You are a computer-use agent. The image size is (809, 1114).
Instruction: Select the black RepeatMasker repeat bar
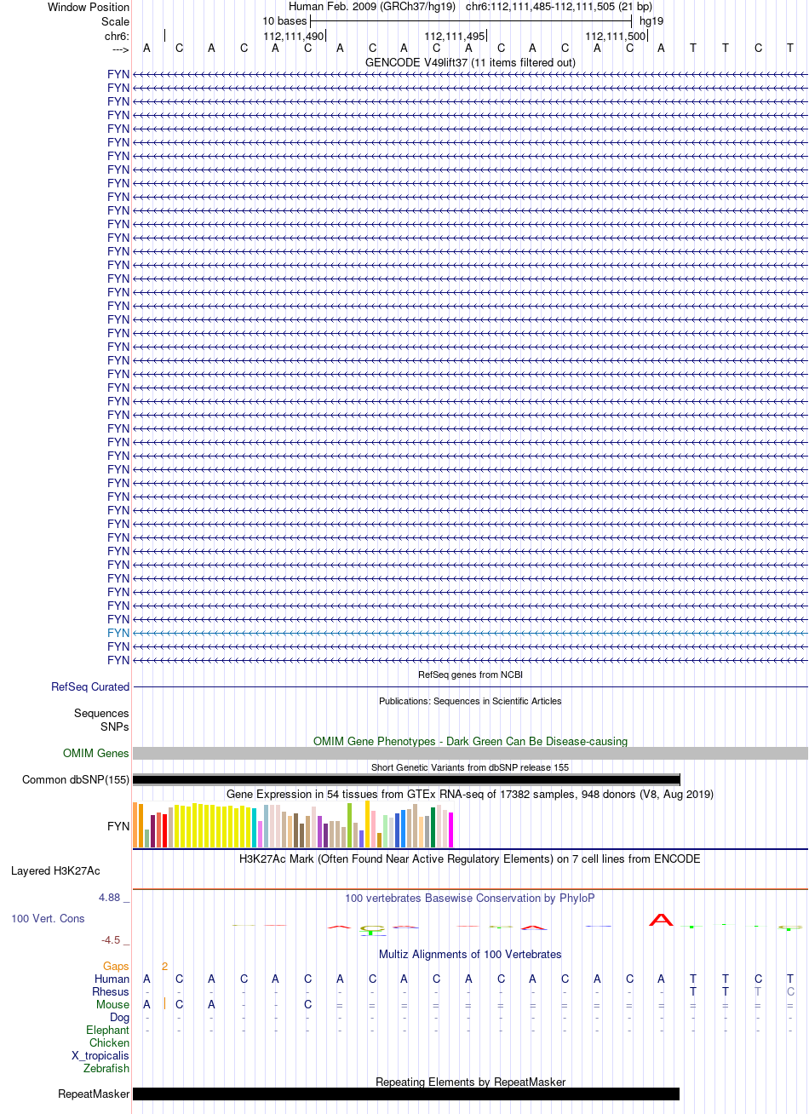click(406, 1094)
